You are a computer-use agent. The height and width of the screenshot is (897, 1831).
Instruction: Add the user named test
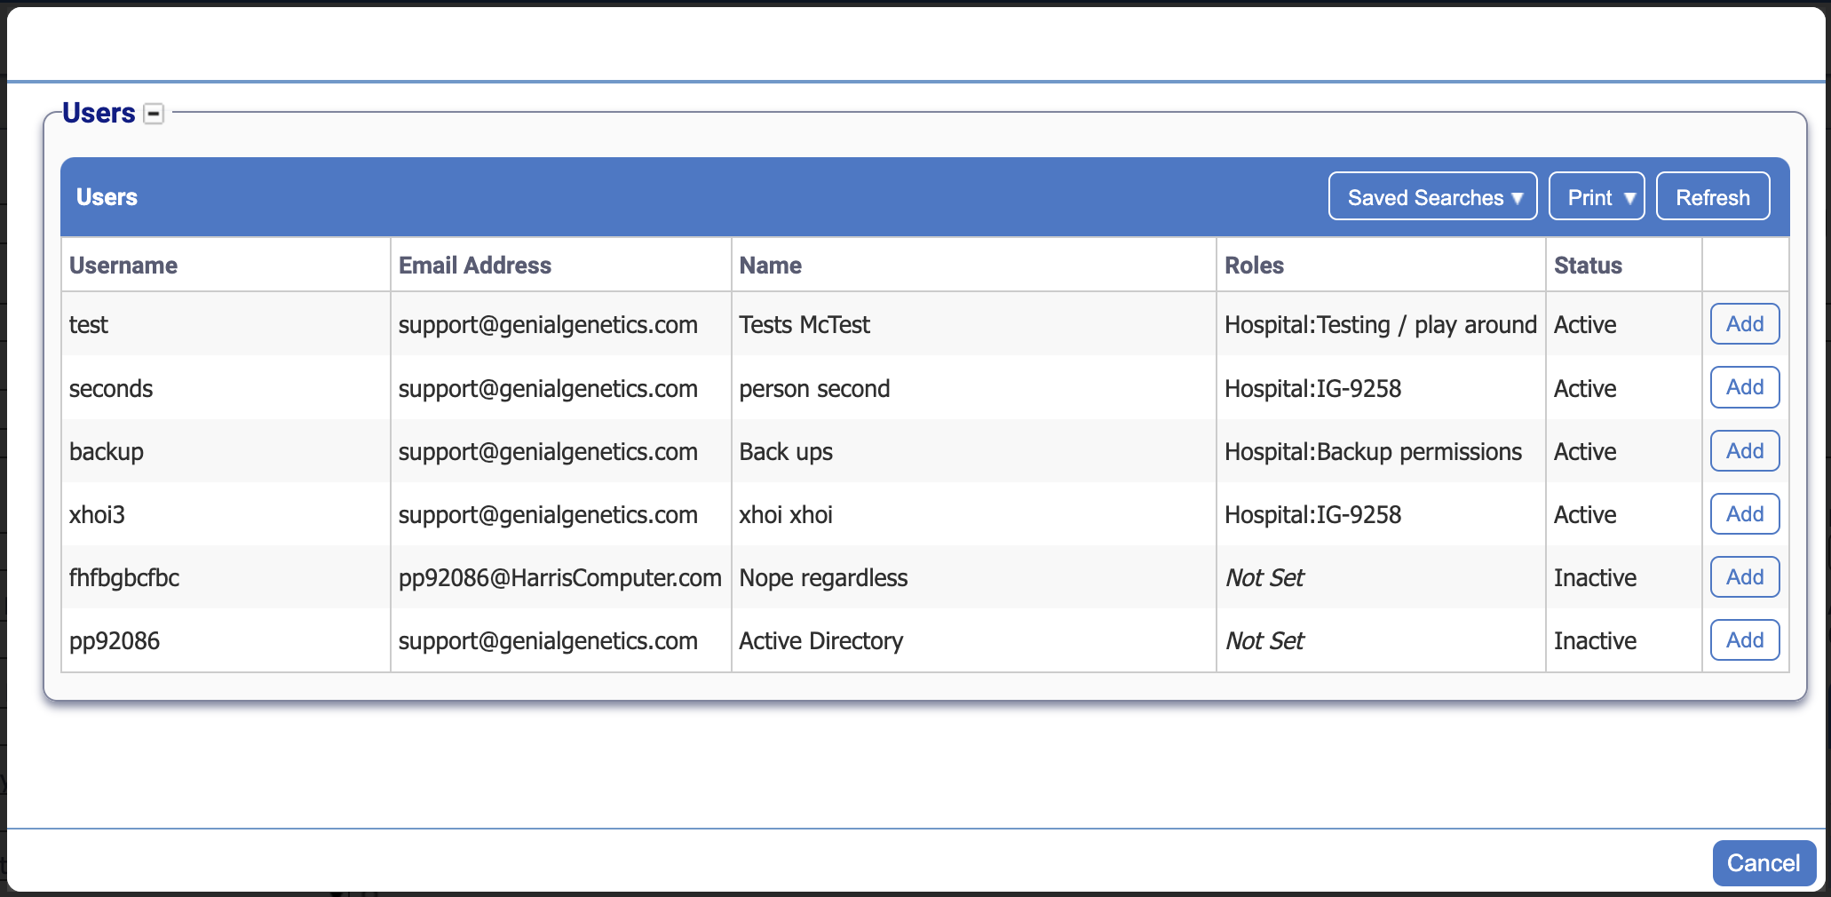(1743, 323)
